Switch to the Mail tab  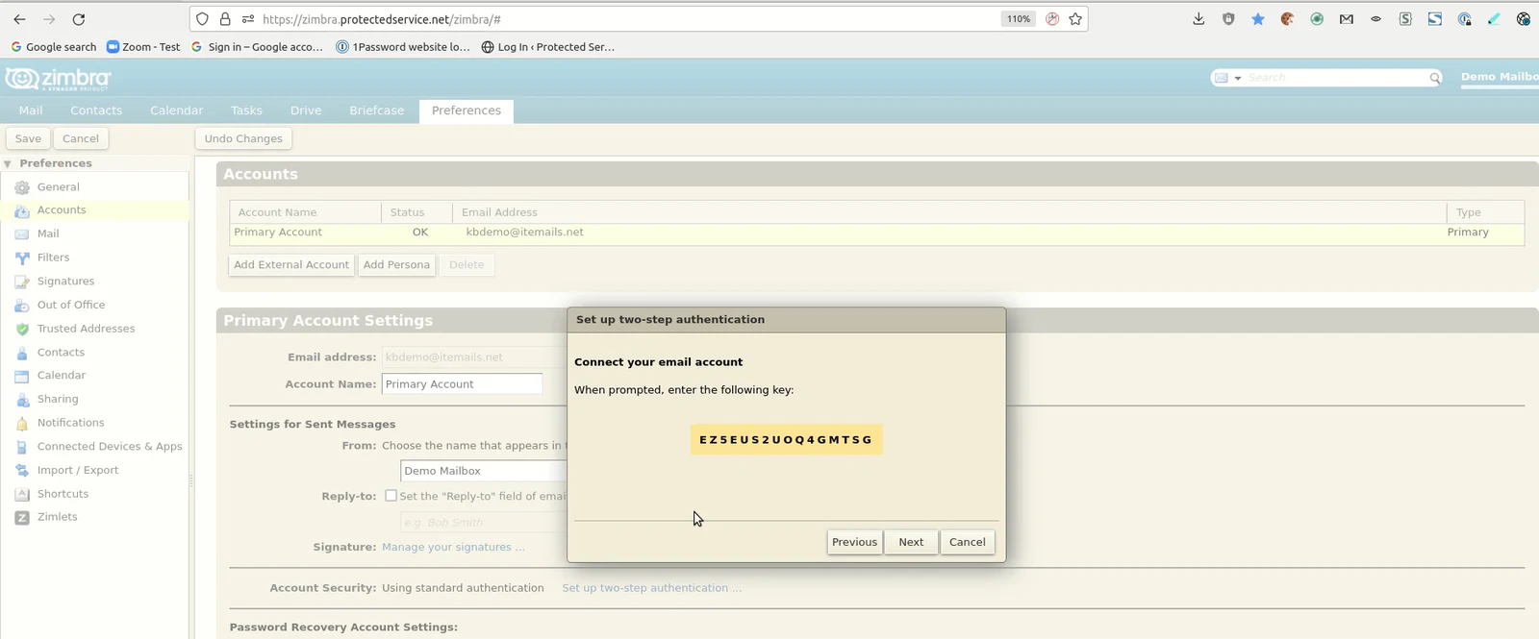click(x=31, y=111)
